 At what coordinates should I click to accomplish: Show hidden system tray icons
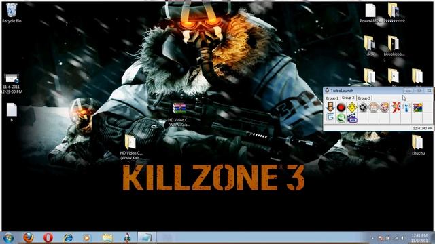click(372, 238)
